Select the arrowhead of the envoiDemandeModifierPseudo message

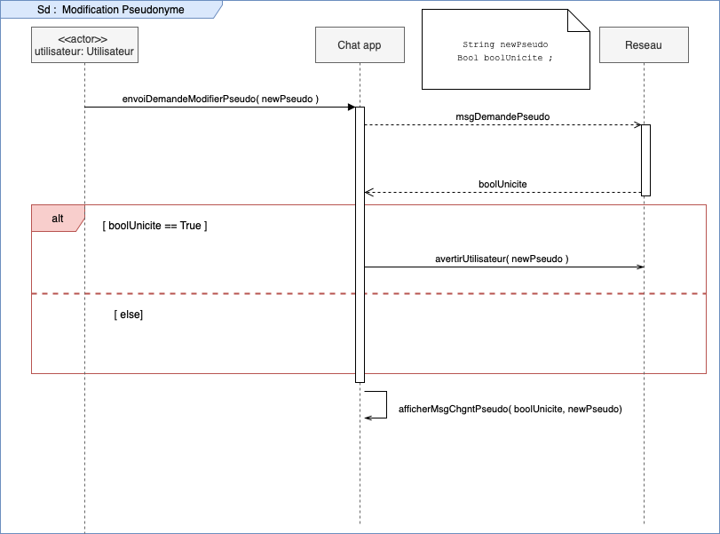coord(351,108)
